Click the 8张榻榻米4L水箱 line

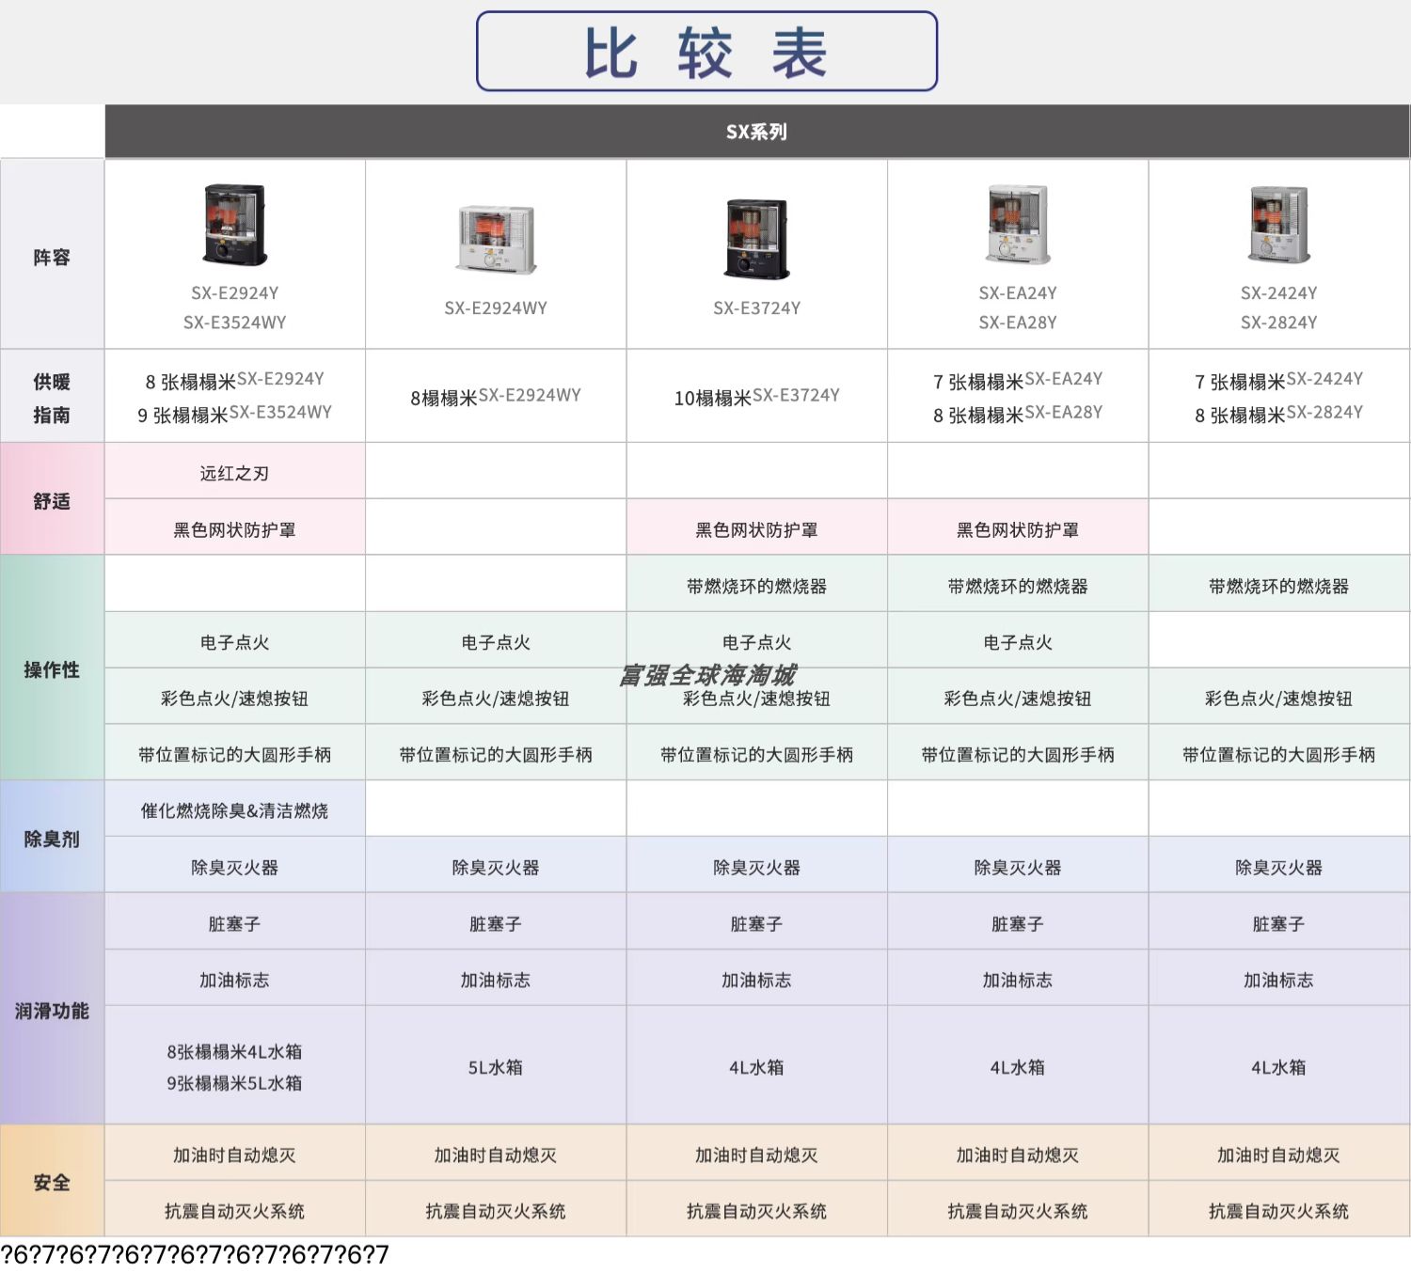click(x=234, y=1051)
